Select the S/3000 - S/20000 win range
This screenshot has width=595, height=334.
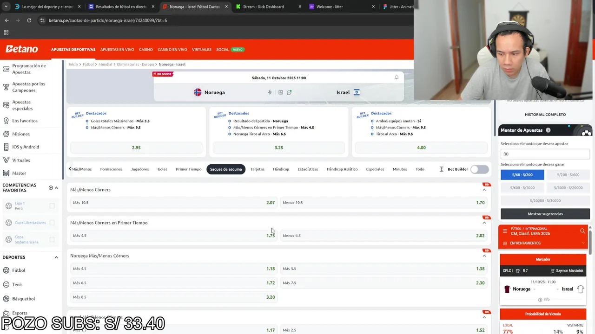(x=568, y=188)
